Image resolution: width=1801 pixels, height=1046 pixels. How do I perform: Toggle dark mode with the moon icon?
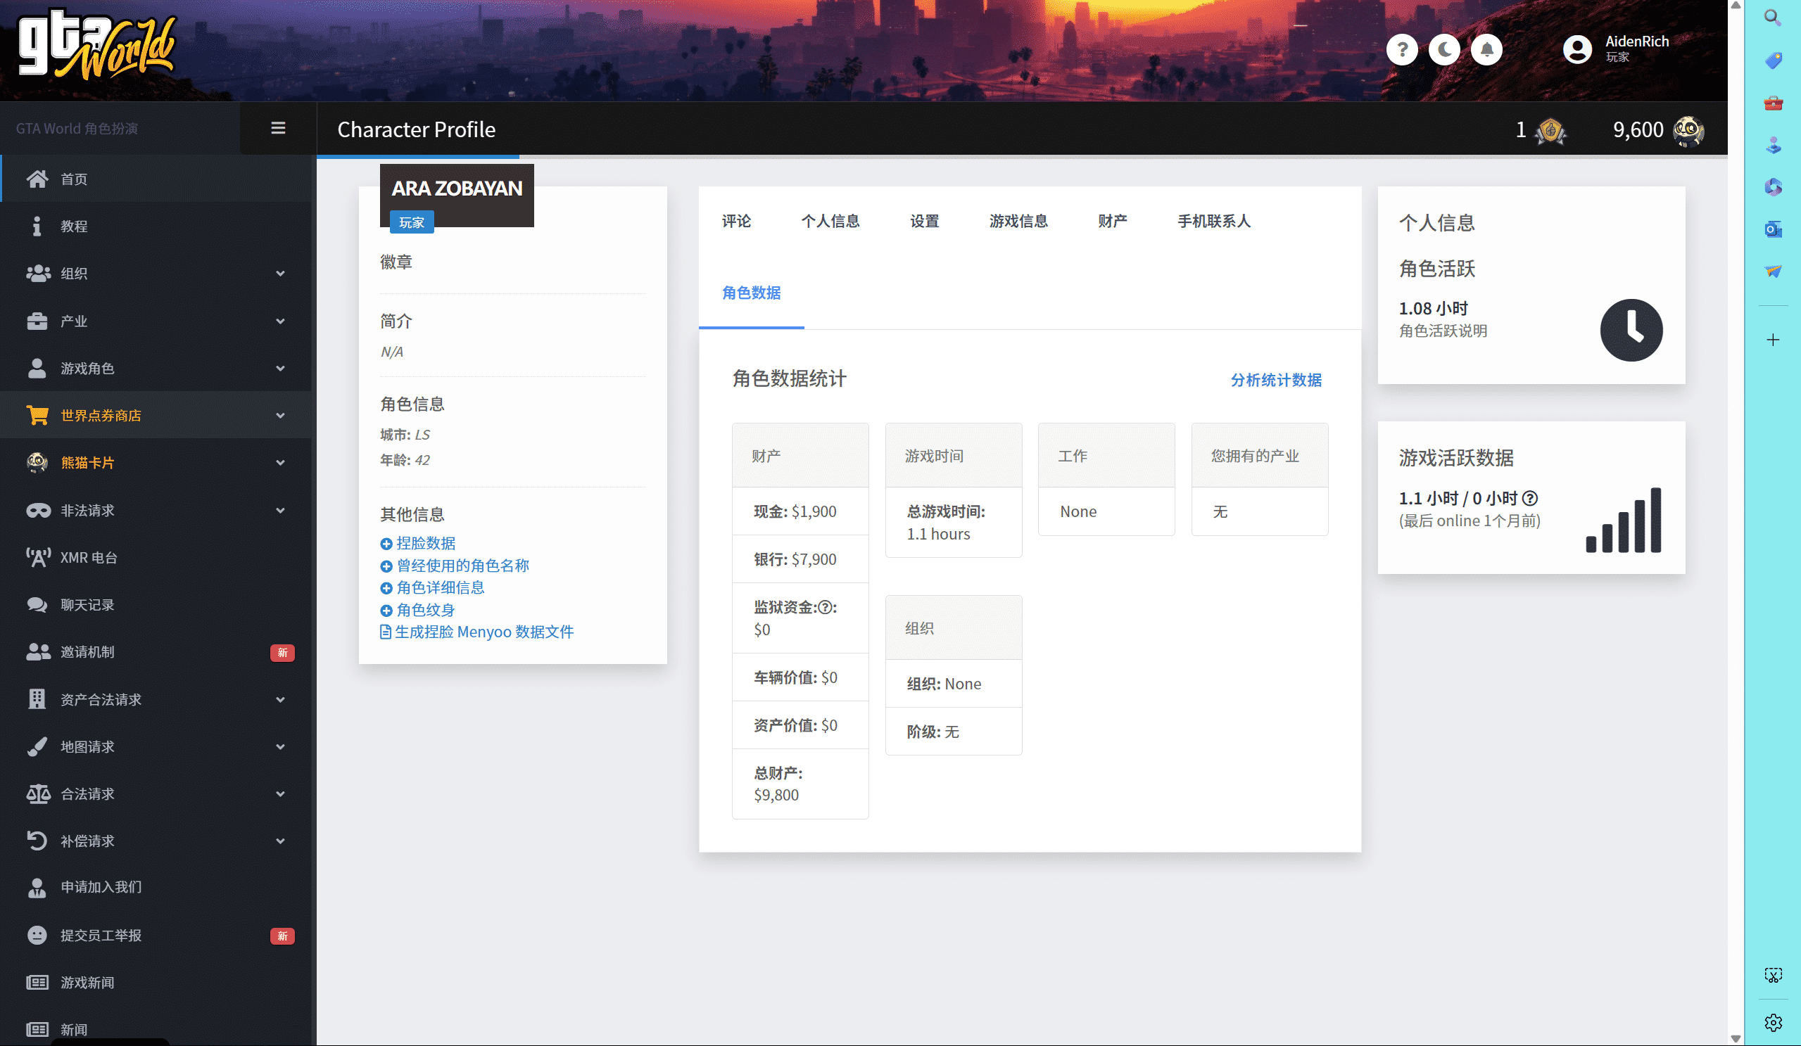point(1443,49)
